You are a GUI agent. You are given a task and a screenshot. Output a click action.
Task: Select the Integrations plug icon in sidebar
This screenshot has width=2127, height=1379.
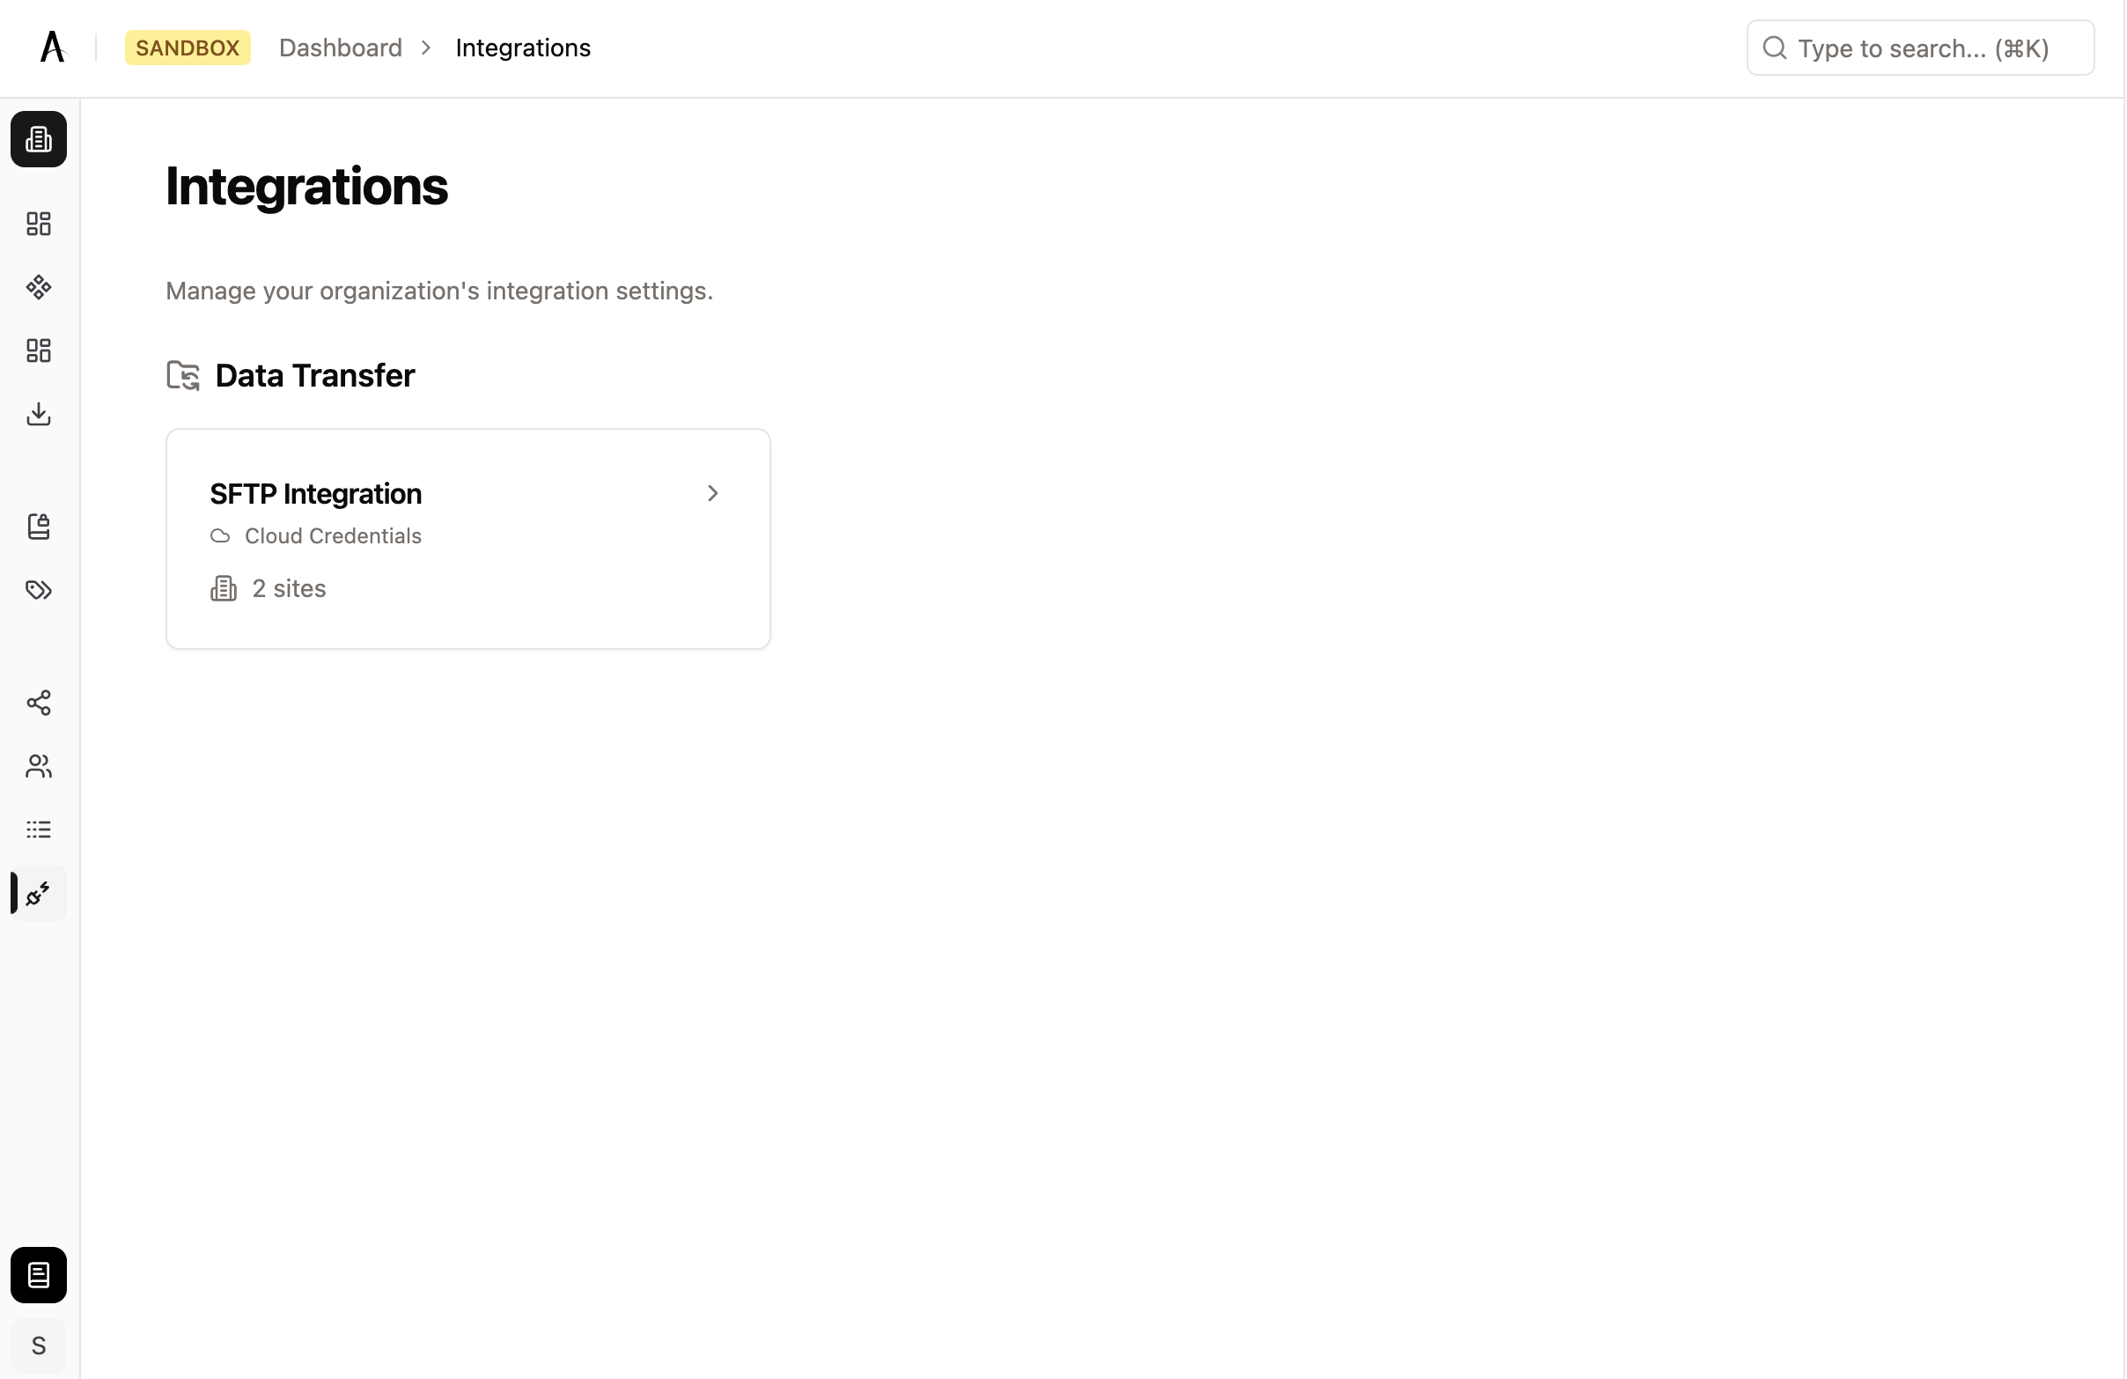(38, 893)
